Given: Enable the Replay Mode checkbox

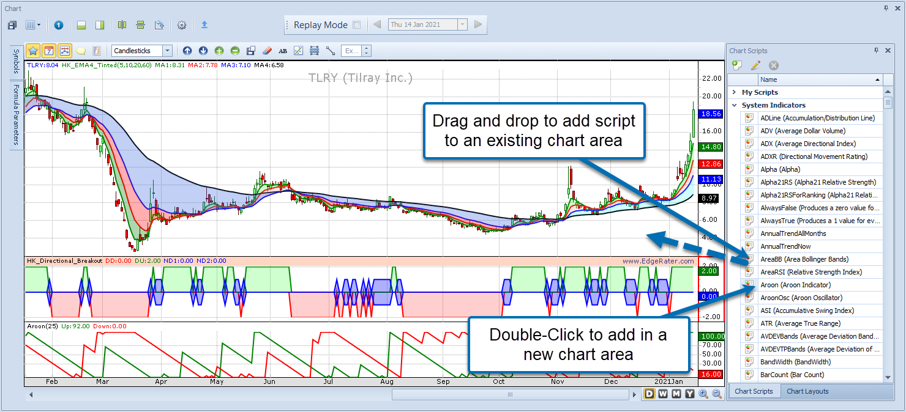Looking at the screenshot, I should tap(357, 25).
